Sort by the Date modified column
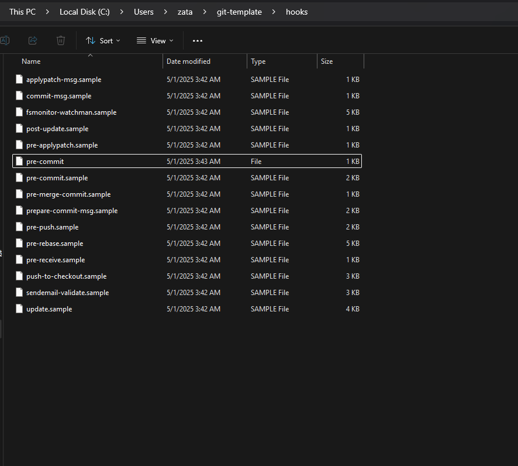Screen dimensions: 518x466 [x=188, y=61]
